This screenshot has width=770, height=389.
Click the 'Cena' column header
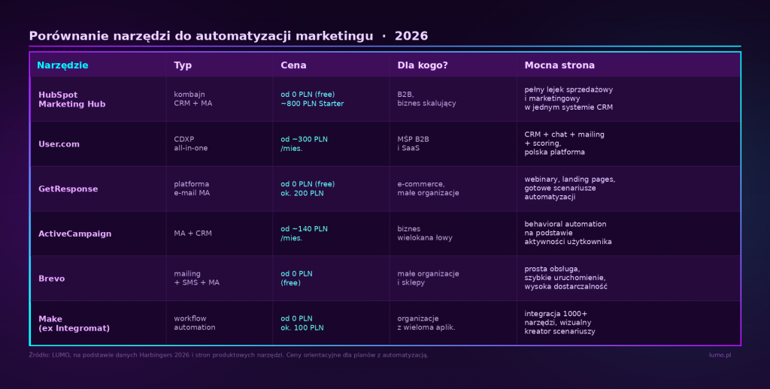(293, 65)
